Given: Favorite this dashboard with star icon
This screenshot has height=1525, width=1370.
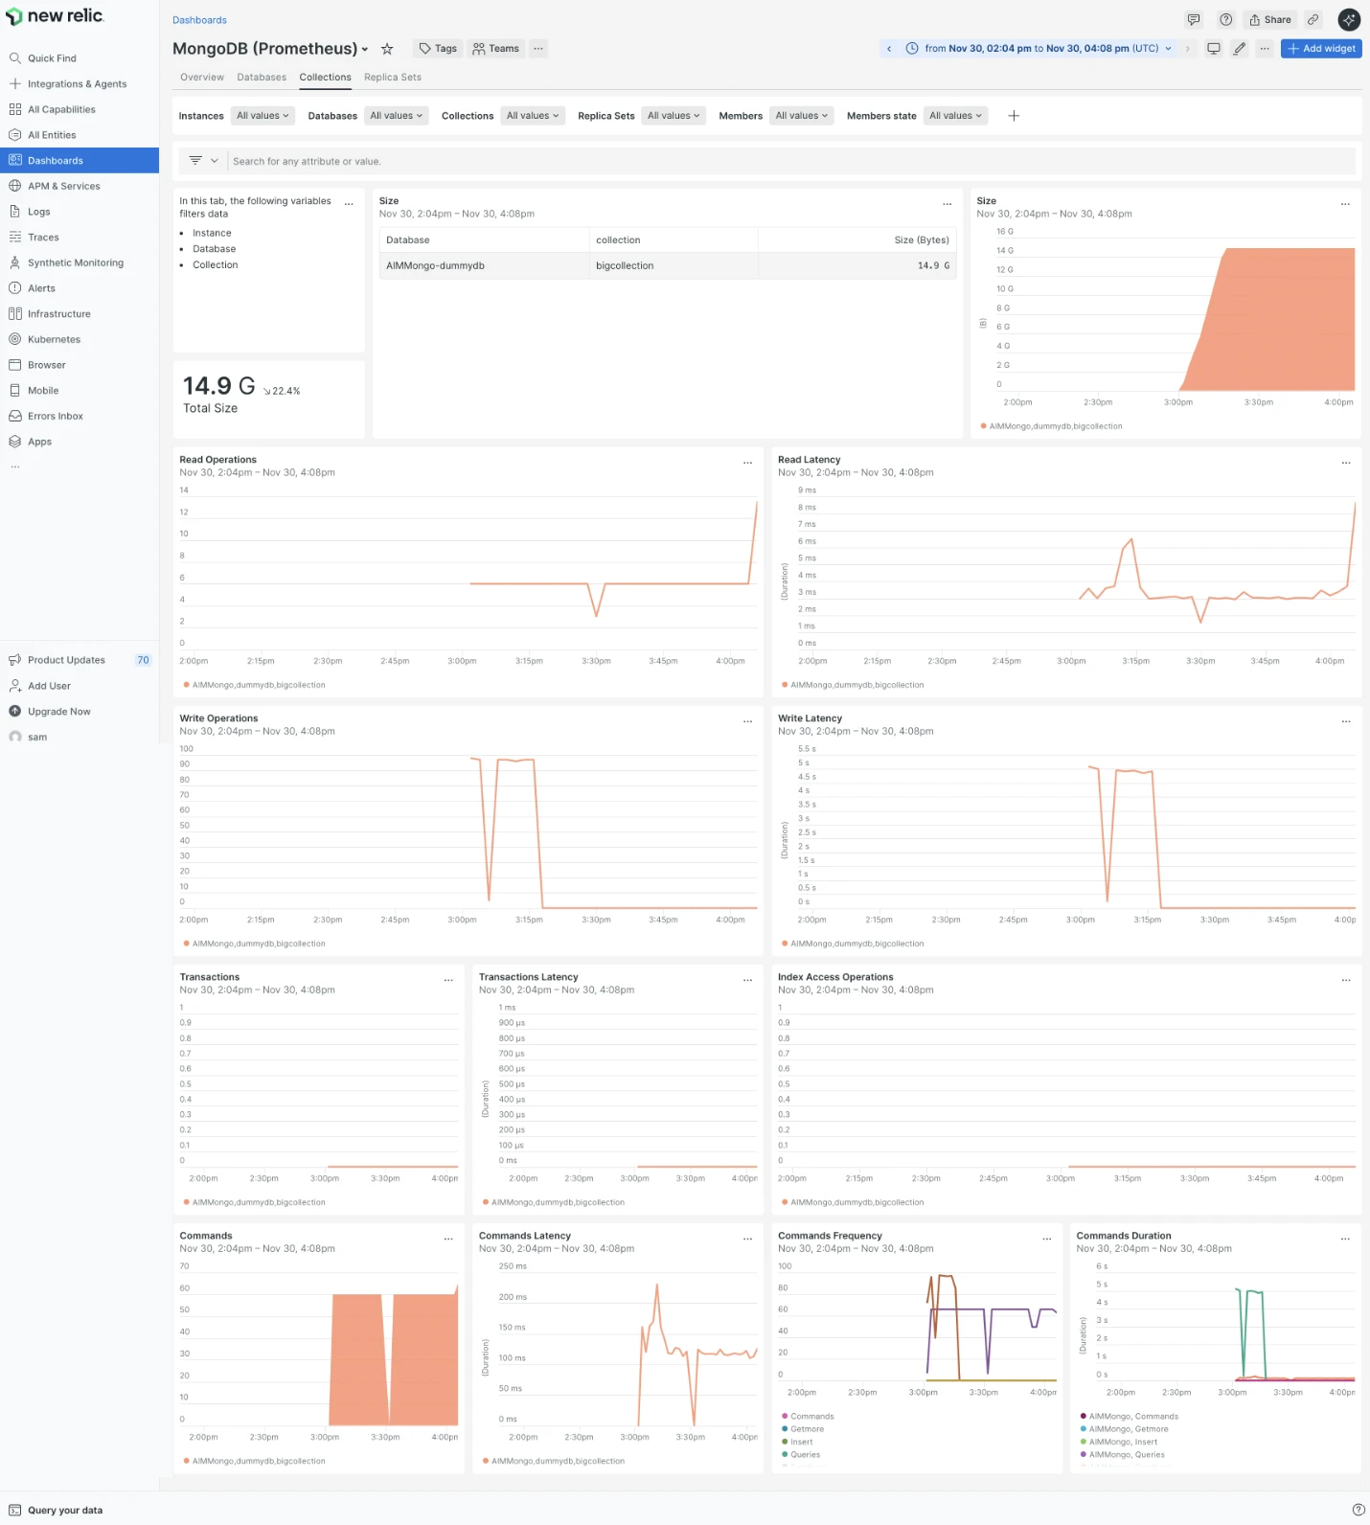Looking at the screenshot, I should point(387,49).
